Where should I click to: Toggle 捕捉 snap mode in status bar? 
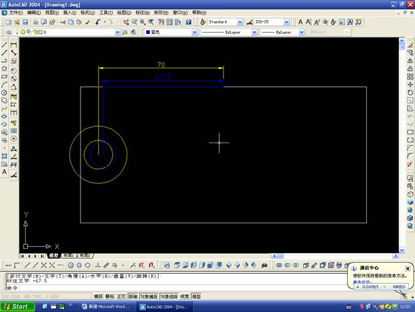pos(98,296)
